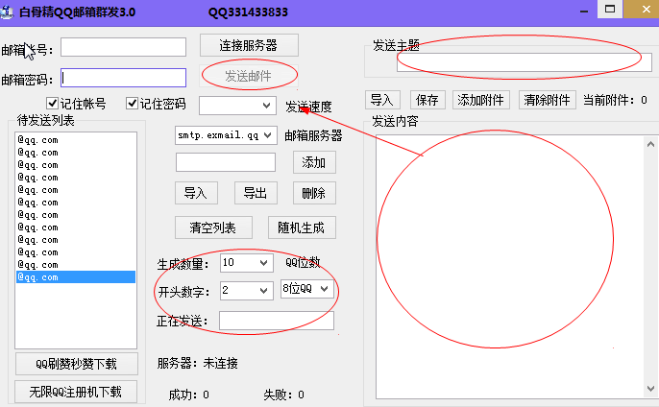659x407 pixels.
Task: Click the 清空列表 button
Action: pos(213,227)
